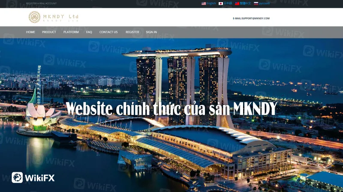Open the FAQ menu item

point(89,32)
